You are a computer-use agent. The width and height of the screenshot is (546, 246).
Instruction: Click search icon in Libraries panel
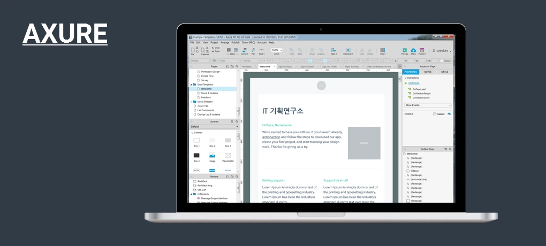237,122
